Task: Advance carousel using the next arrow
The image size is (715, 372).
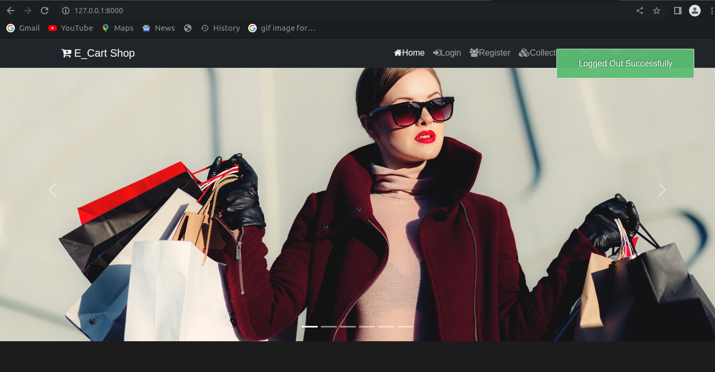Action: click(662, 190)
